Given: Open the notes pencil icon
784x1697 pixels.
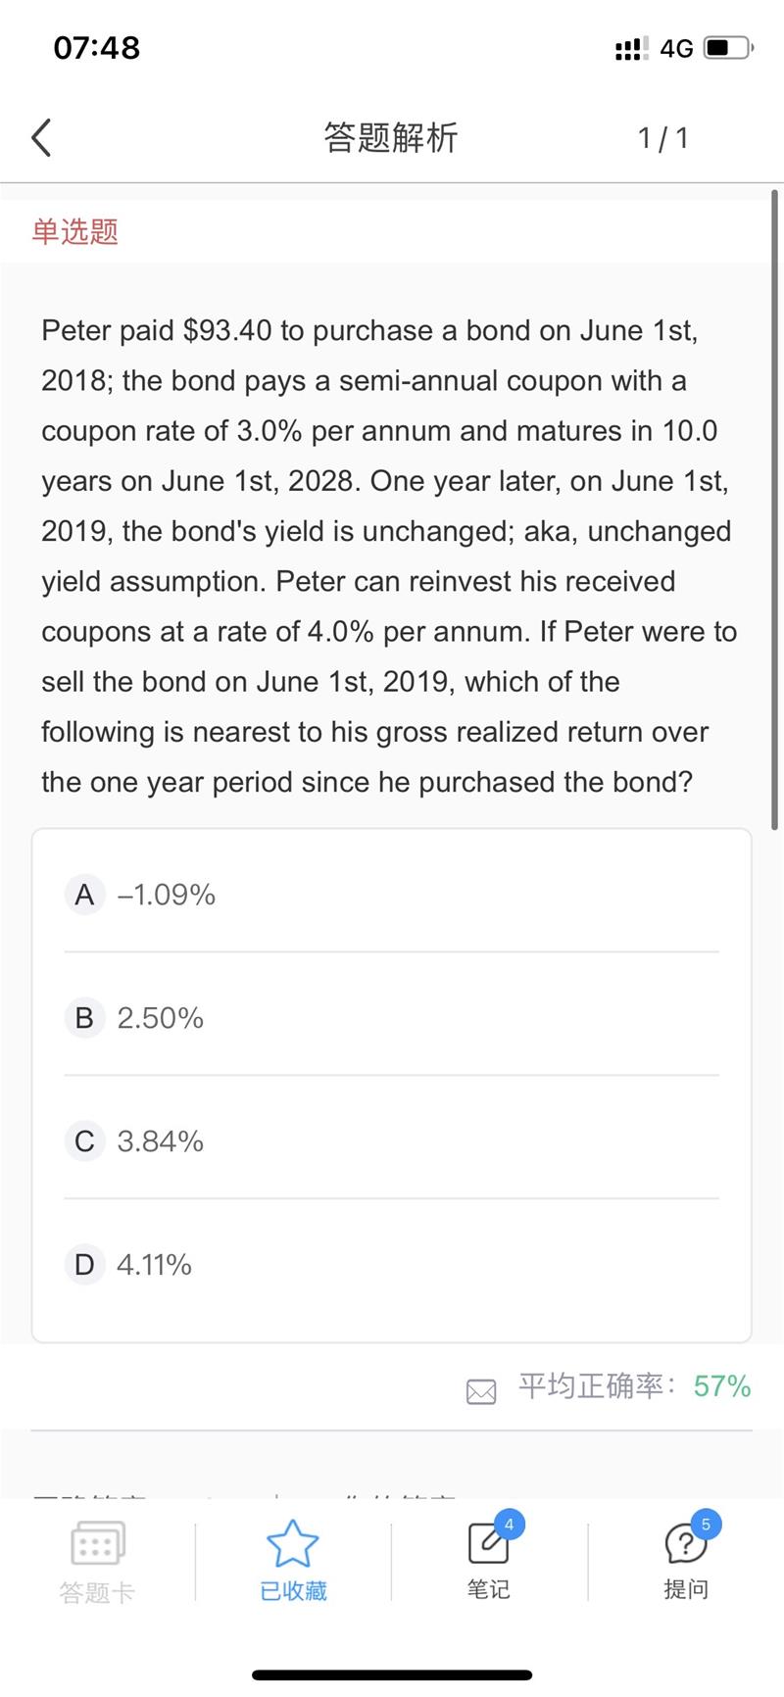Looking at the screenshot, I should click(489, 1543).
